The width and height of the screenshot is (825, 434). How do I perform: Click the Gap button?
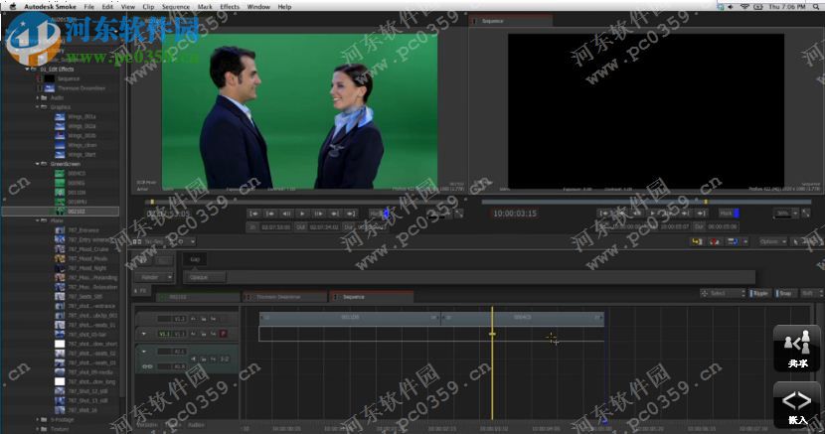coord(195,259)
